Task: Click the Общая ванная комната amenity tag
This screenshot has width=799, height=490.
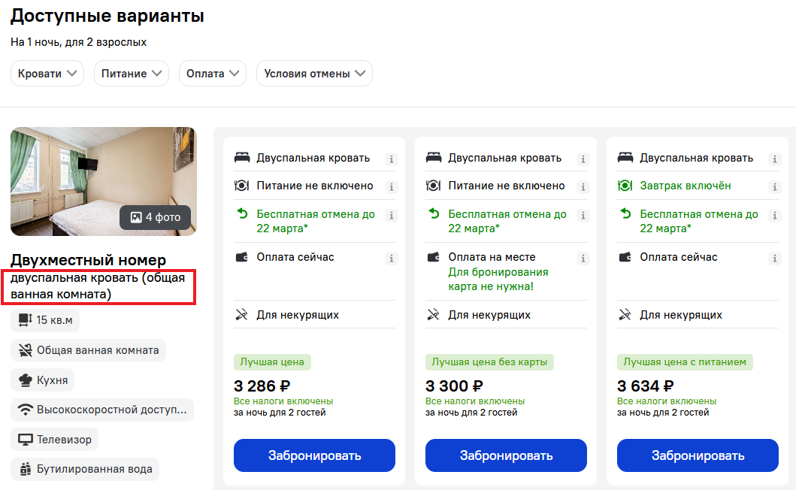Action: pyautogui.click(x=88, y=350)
